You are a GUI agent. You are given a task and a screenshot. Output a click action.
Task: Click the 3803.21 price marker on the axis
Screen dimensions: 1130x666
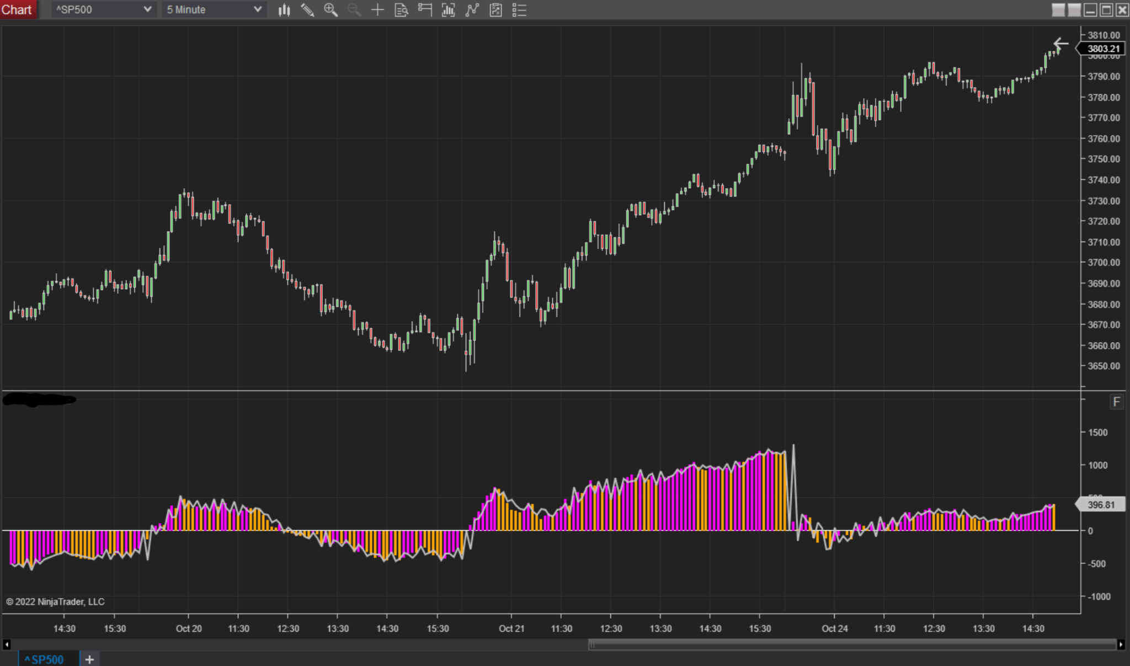pyautogui.click(x=1102, y=49)
